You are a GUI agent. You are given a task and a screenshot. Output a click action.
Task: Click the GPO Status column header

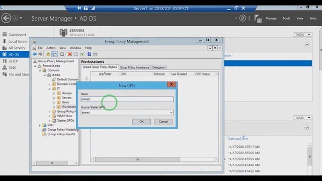(x=202, y=74)
